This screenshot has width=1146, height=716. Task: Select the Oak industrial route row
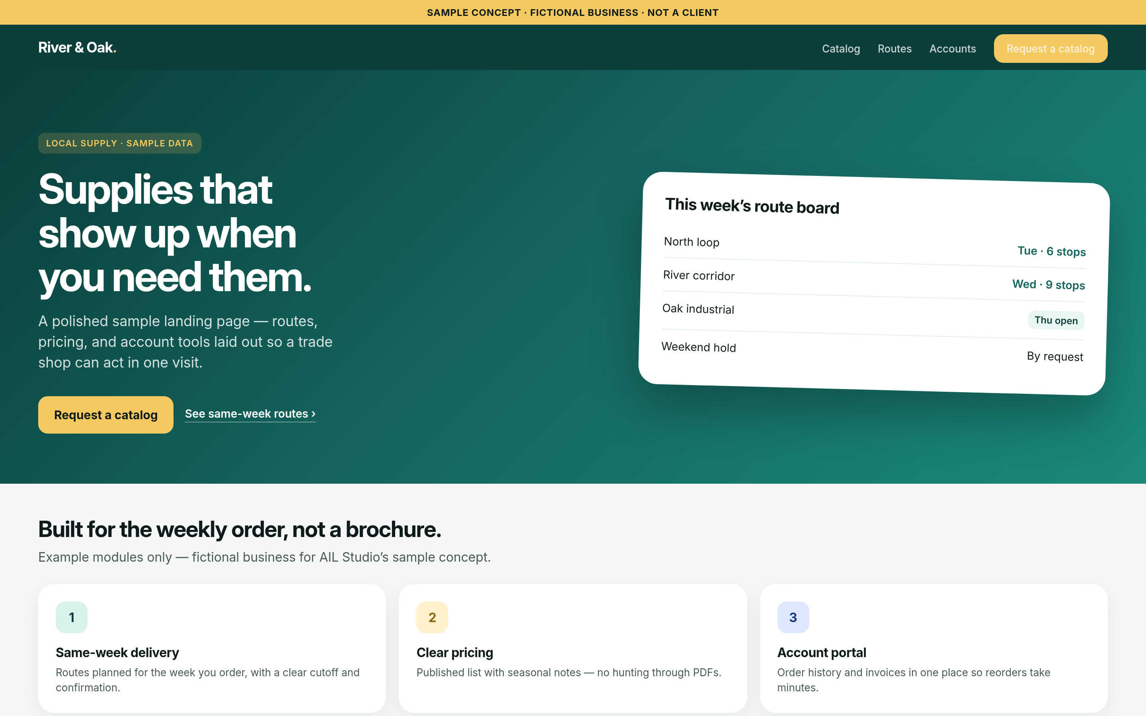coord(873,315)
